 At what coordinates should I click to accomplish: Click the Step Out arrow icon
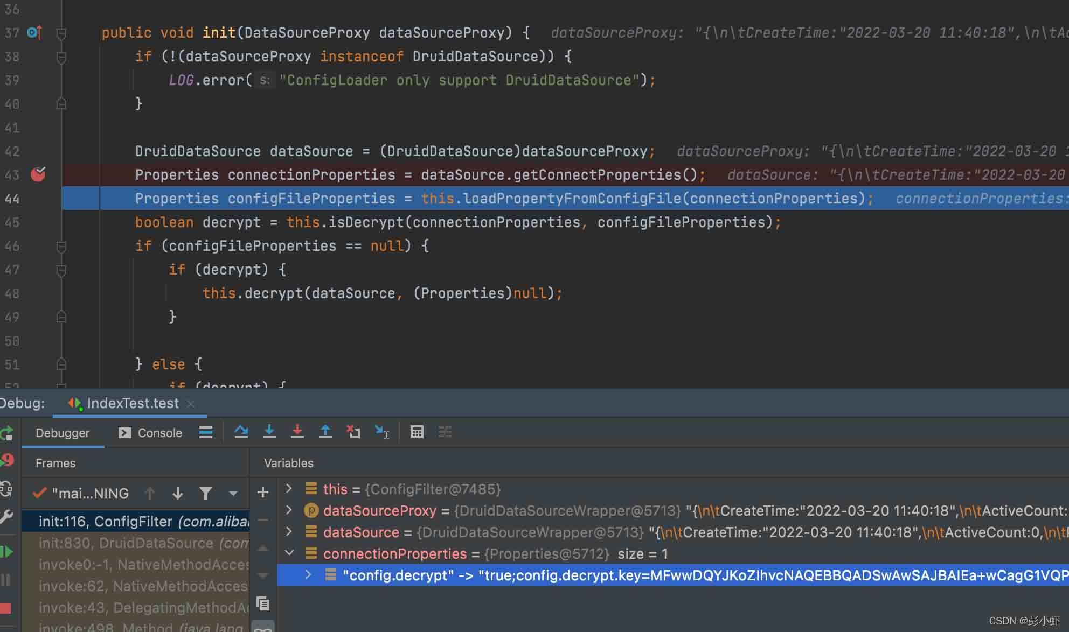click(x=325, y=432)
